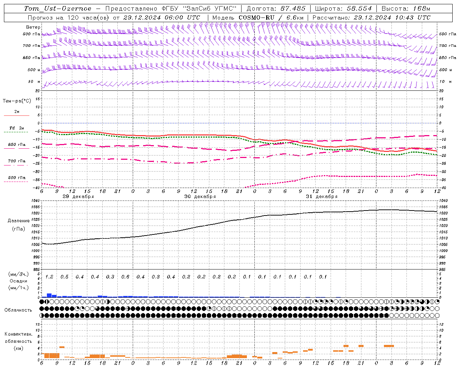Click the station name Tom_Ust-Ozernoe
This screenshot has width=458, height=366.
pos(58,9)
